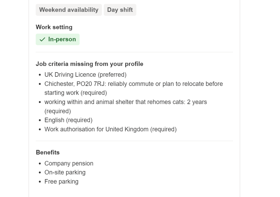Select the Day shift tag
Image resolution: width=280 pixels, height=197 pixels.
[x=120, y=10]
